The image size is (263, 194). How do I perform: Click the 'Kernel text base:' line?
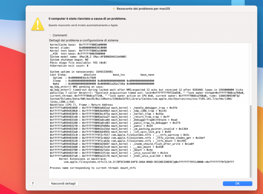[x=78, y=51]
